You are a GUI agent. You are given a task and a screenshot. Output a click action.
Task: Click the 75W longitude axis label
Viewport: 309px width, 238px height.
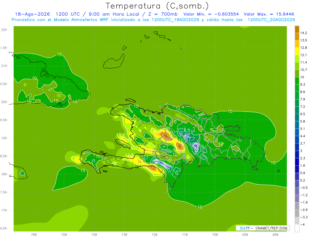pyautogui.click(x=64, y=235)
